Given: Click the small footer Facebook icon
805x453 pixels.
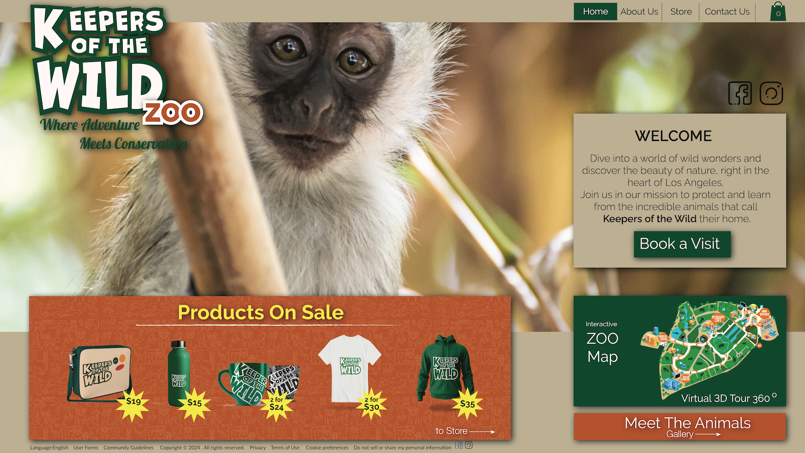Looking at the screenshot, I should [459, 445].
